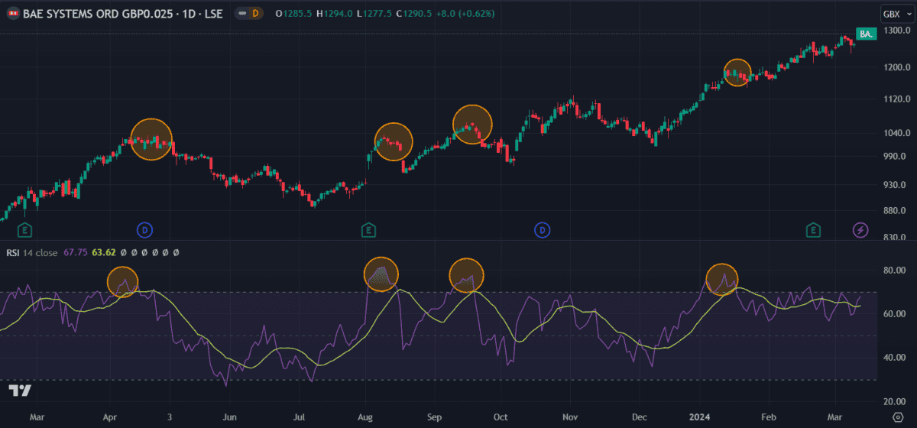The height and width of the screenshot is (428, 917).
Task: Open the GBX currency dropdown
Action: click(891, 14)
